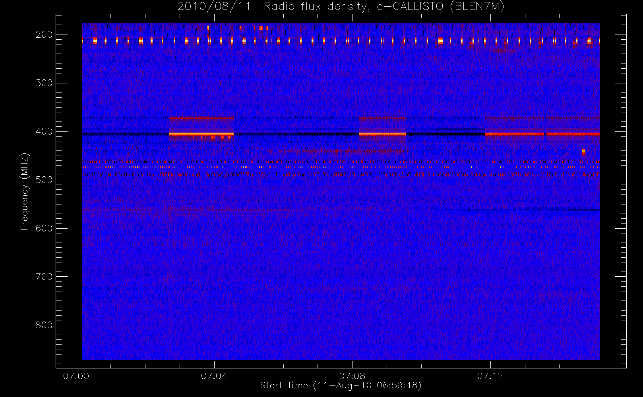Click the 600 frequency tick label
This screenshot has width=643, height=397.
click(44, 228)
